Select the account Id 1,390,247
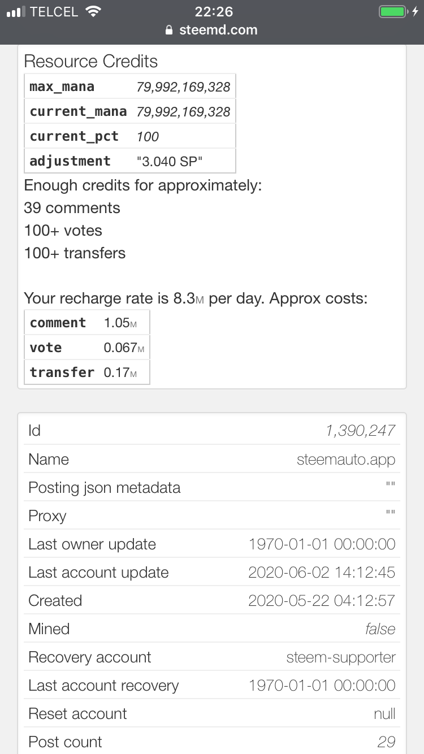Image resolution: width=424 pixels, height=754 pixels. (x=360, y=431)
